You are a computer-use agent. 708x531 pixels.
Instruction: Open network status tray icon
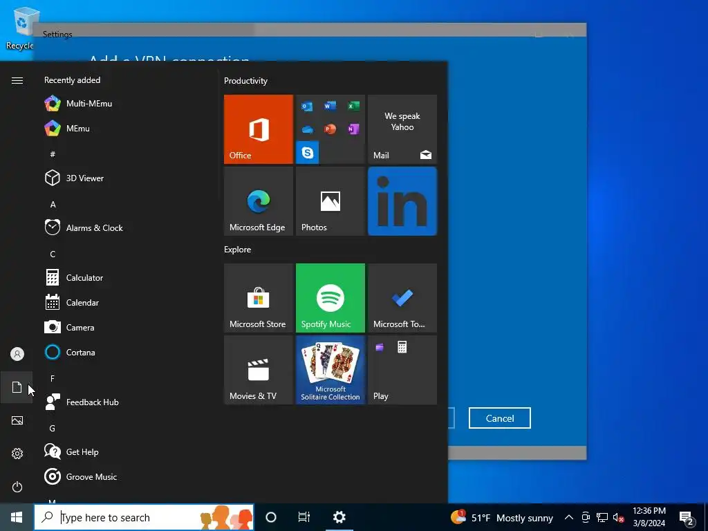pos(602,517)
